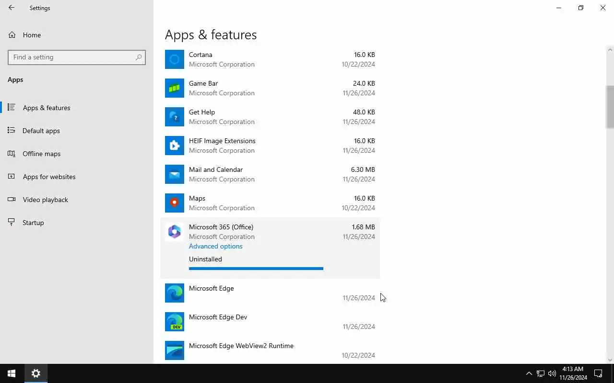Click the Home icon in sidebar
The height and width of the screenshot is (383, 614).
coord(12,35)
